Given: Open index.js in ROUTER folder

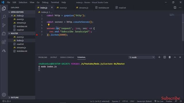Looking at the screenshot, I should coord(22,40).
